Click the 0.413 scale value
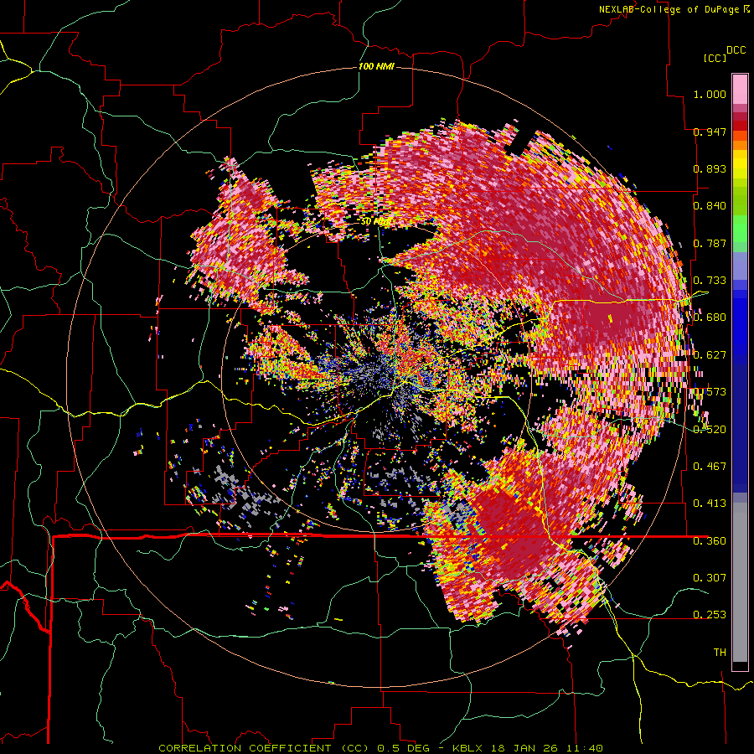Viewport: 754px width, 754px height. click(x=710, y=503)
